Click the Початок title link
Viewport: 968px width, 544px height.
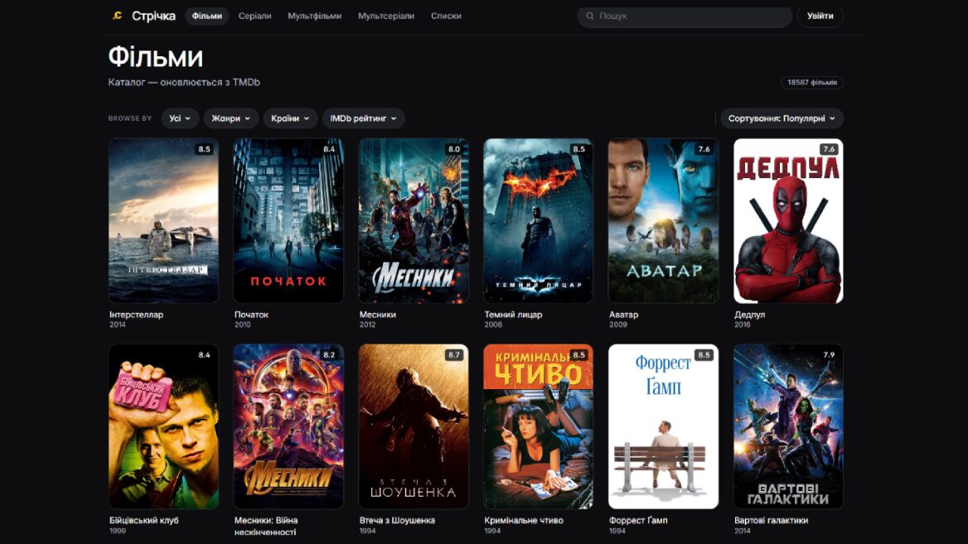[x=251, y=315]
